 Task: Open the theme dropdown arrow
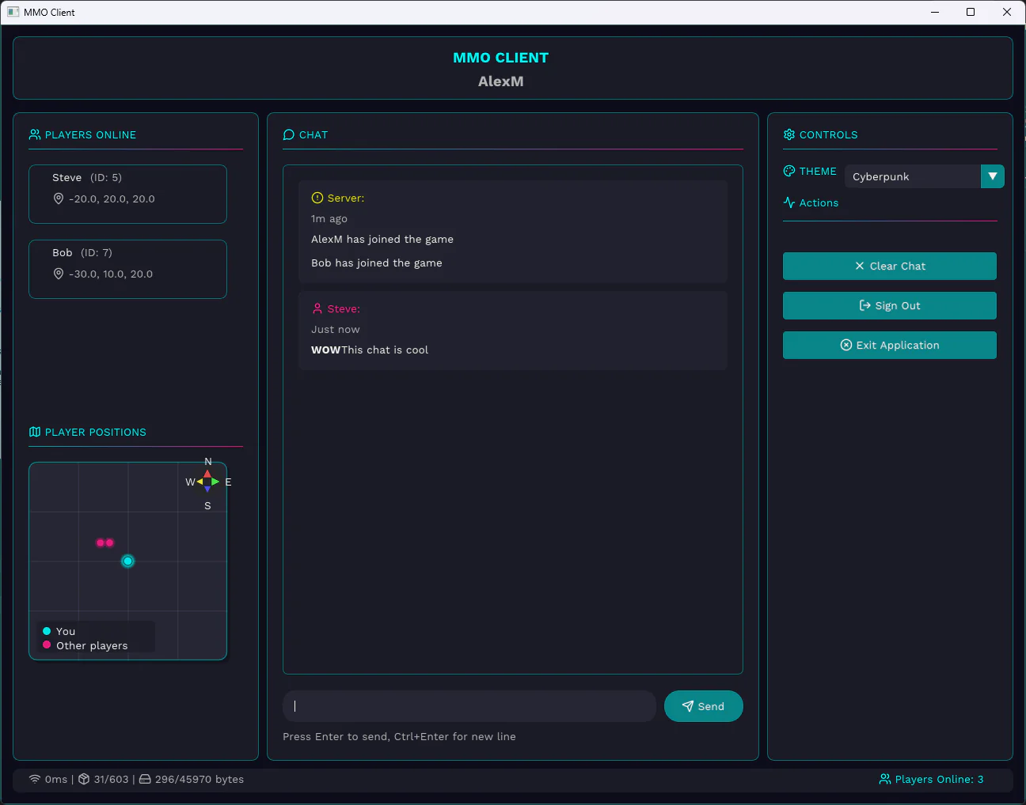pos(992,176)
